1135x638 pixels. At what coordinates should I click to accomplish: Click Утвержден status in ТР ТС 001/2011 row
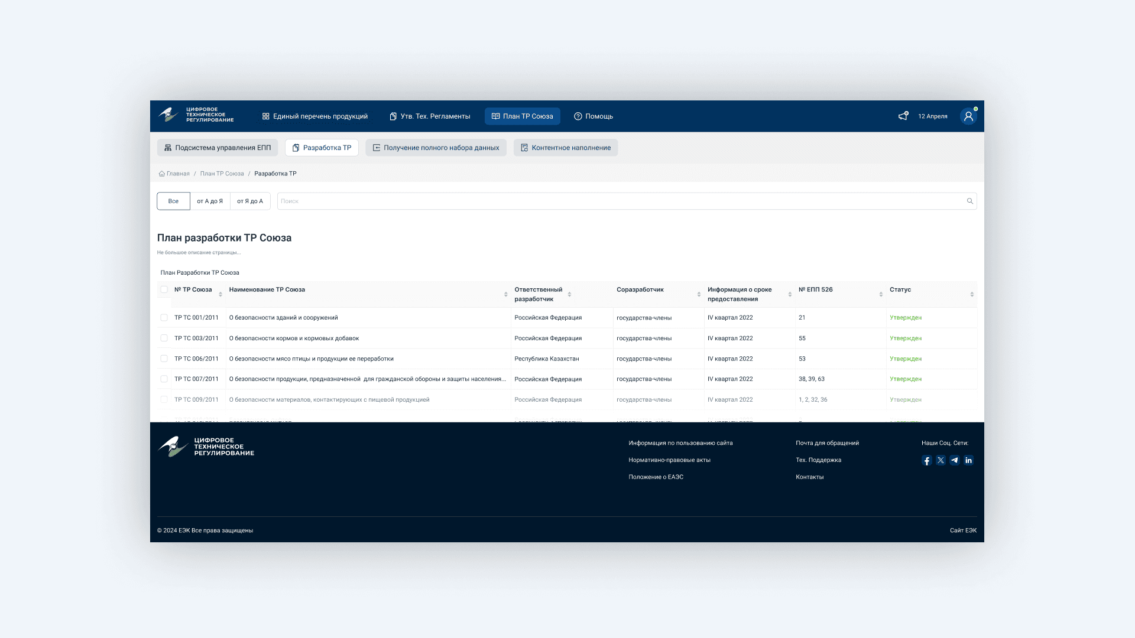point(906,318)
